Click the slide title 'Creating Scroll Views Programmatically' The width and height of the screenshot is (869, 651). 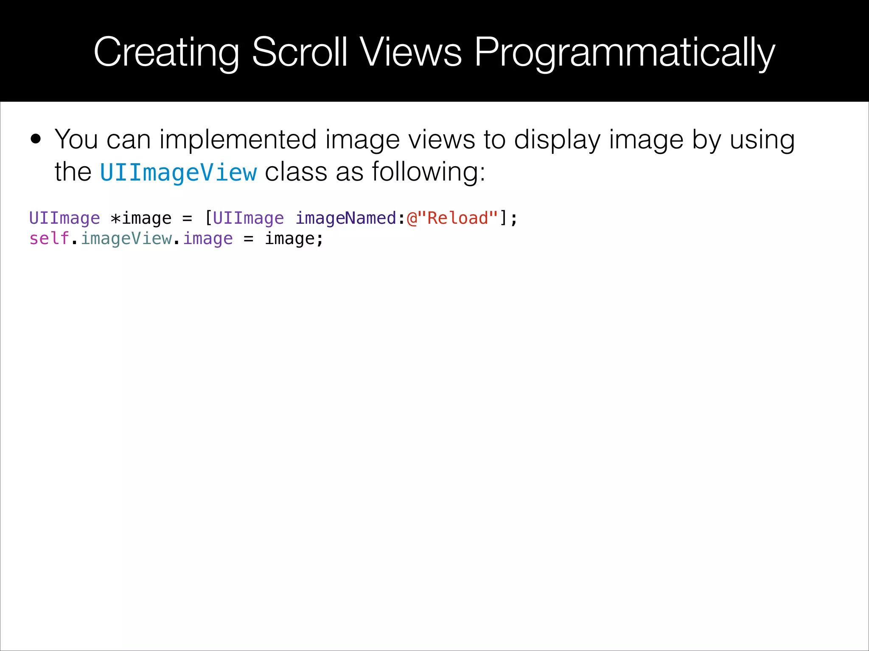[434, 52]
